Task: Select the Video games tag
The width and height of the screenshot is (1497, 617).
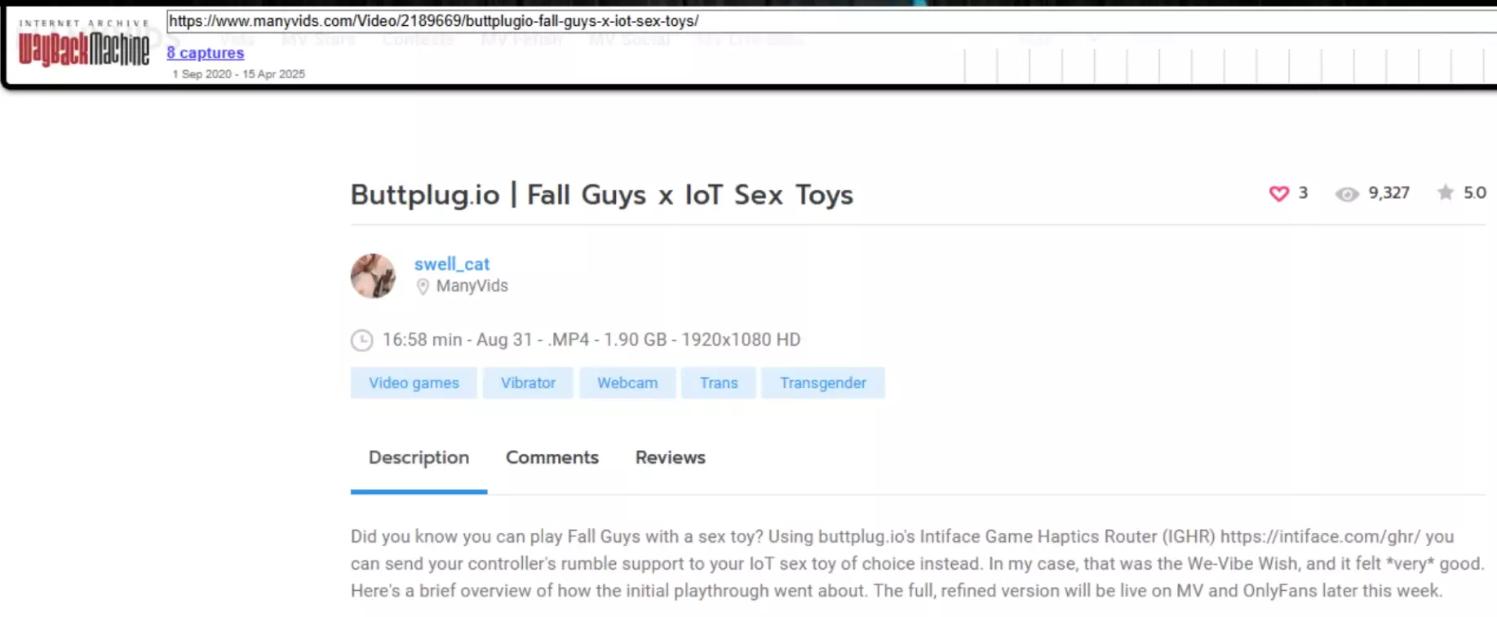Action: (414, 383)
